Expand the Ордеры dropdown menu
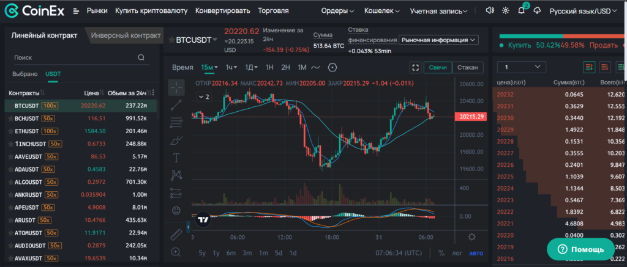The width and height of the screenshot is (627, 267). click(x=337, y=11)
